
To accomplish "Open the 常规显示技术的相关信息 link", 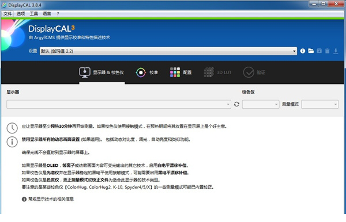I will 51,199.
